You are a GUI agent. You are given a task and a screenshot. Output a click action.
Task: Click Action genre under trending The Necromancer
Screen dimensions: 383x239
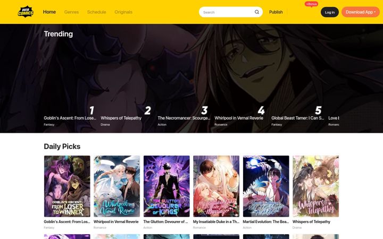pos(162,125)
